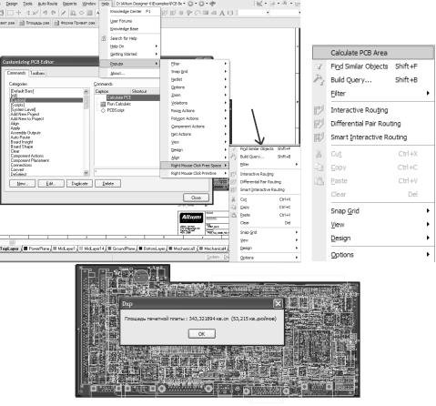Click Close in the Customizing PCB Editor dialog

pyautogui.click(x=196, y=198)
